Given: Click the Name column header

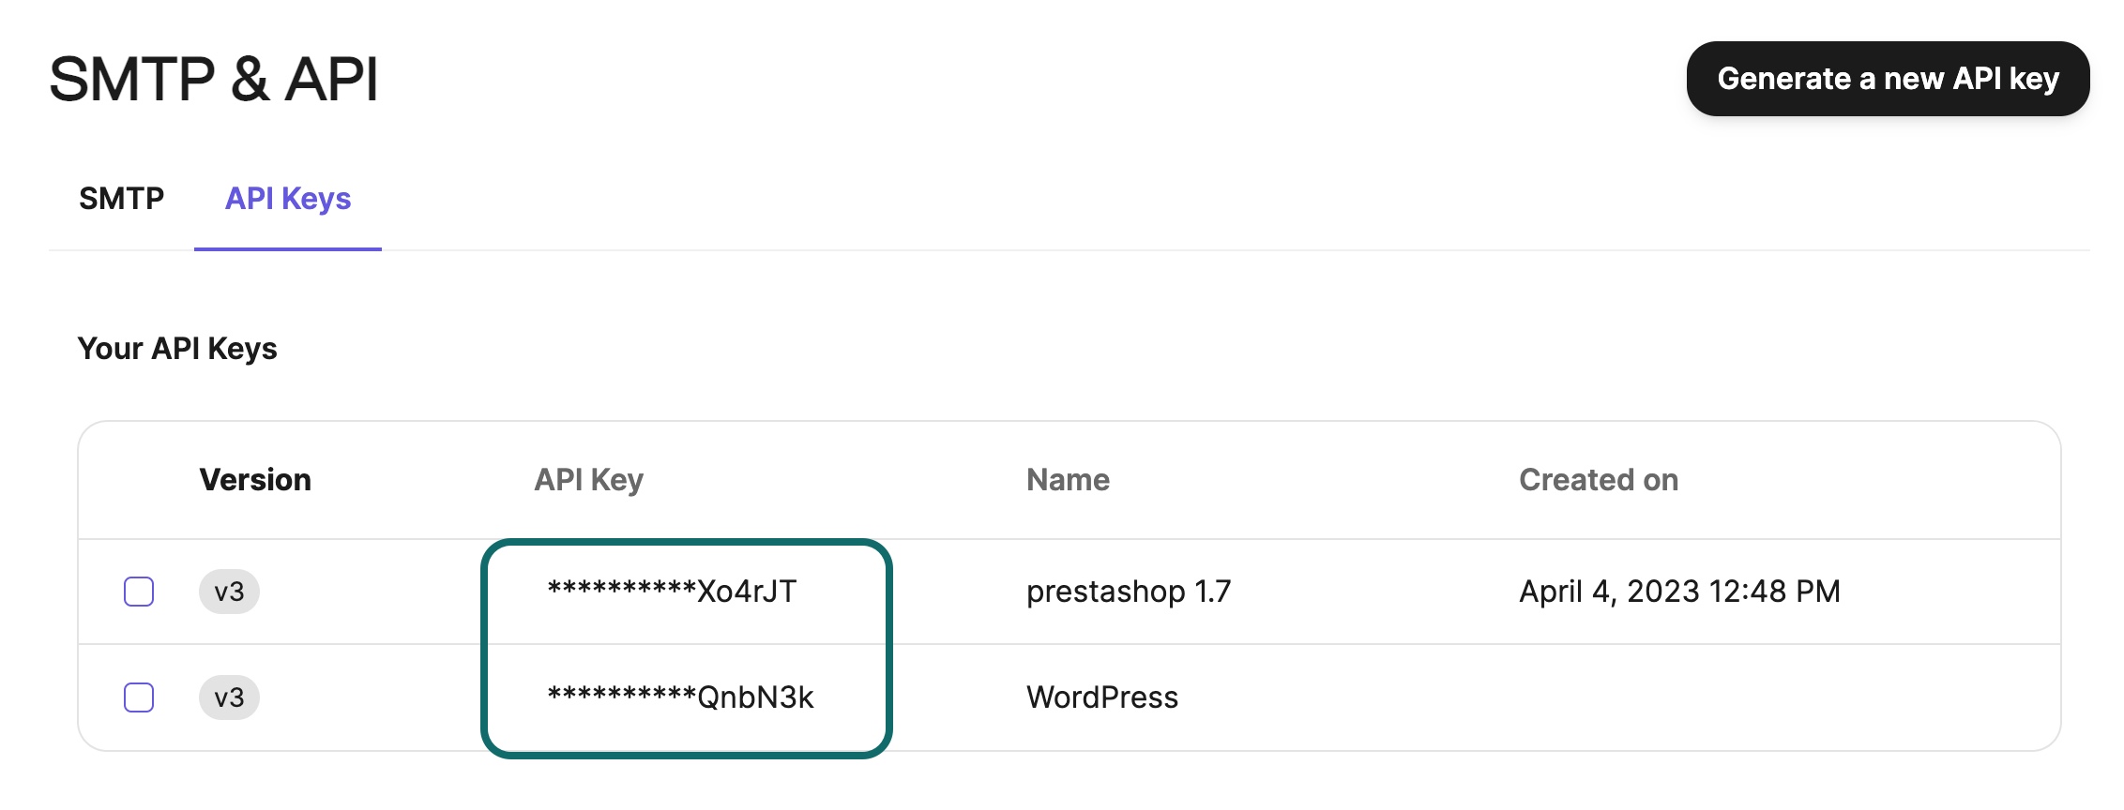Looking at the screenshot, I should click(1067, 480).
